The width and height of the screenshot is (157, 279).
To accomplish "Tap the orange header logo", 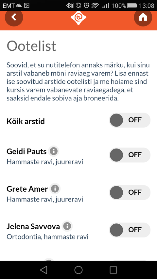I will pyautogui.click(x=78, y=18).
